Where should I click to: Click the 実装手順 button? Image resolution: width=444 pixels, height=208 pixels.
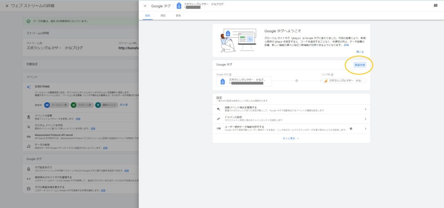click(359, 65)
